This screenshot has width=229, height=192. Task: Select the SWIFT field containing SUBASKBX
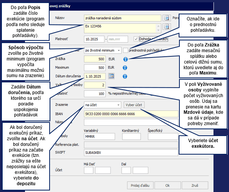[131, 153]
